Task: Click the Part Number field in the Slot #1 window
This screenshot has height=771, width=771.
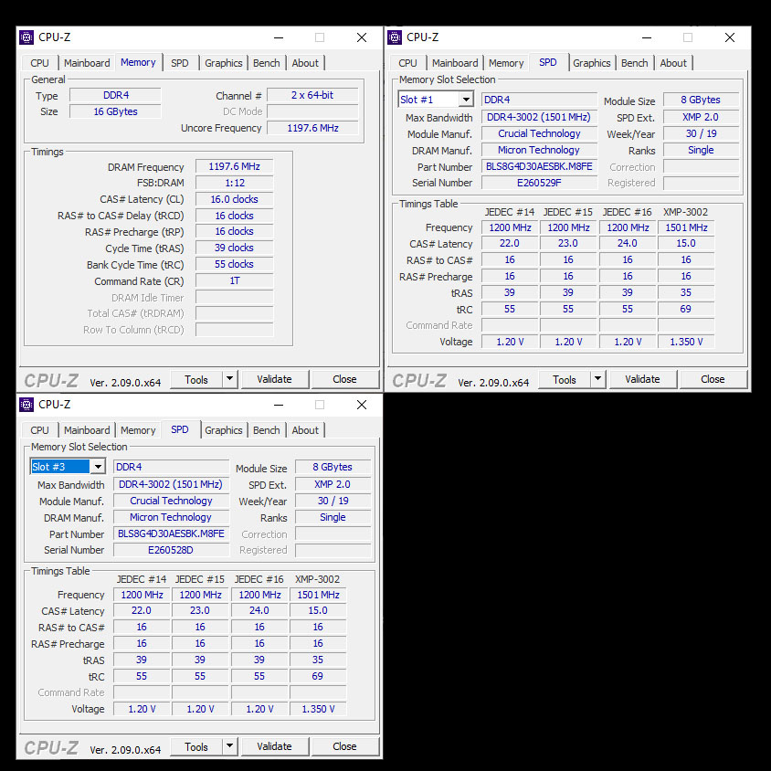Action: [x=539, y=166]
